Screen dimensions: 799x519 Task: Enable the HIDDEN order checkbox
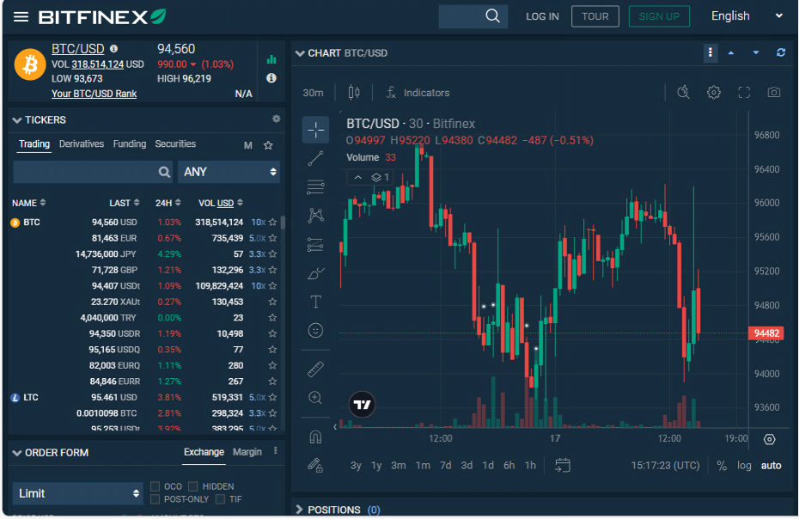193,486
